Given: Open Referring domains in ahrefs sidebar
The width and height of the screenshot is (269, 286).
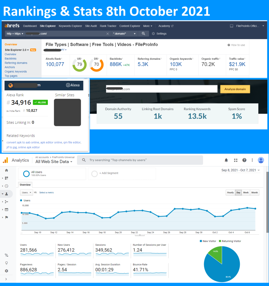Looking at the screenshot, I should 16,63.
